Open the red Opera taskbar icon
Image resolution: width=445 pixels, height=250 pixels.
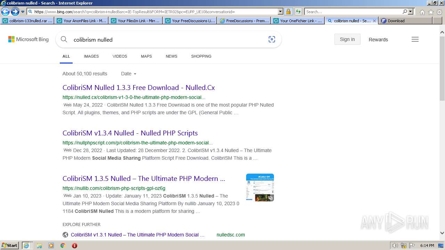[x=74, y=245]
